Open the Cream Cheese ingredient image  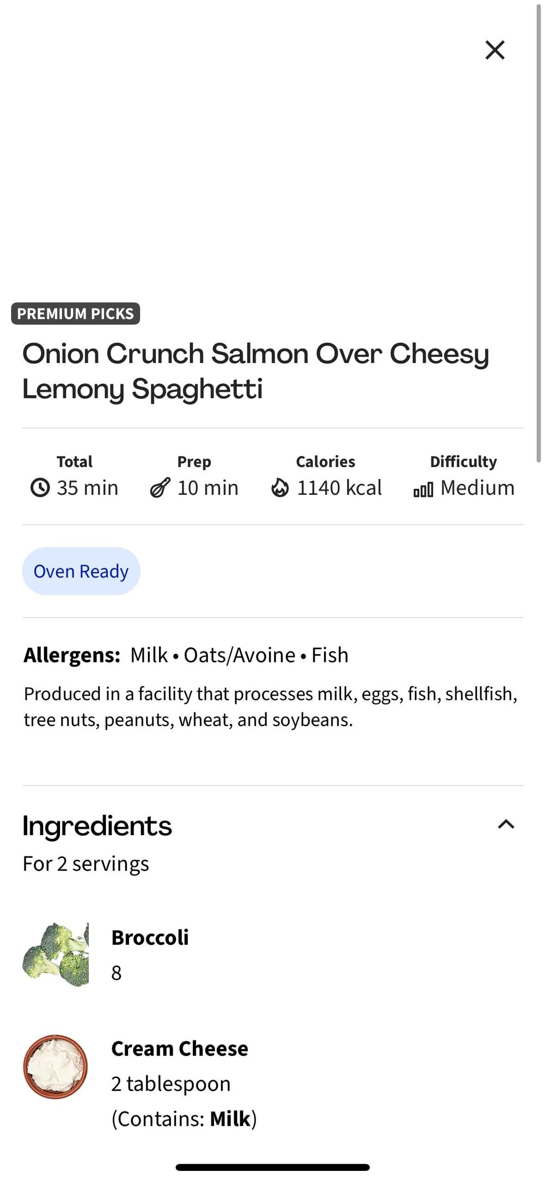coord(56,1066)
